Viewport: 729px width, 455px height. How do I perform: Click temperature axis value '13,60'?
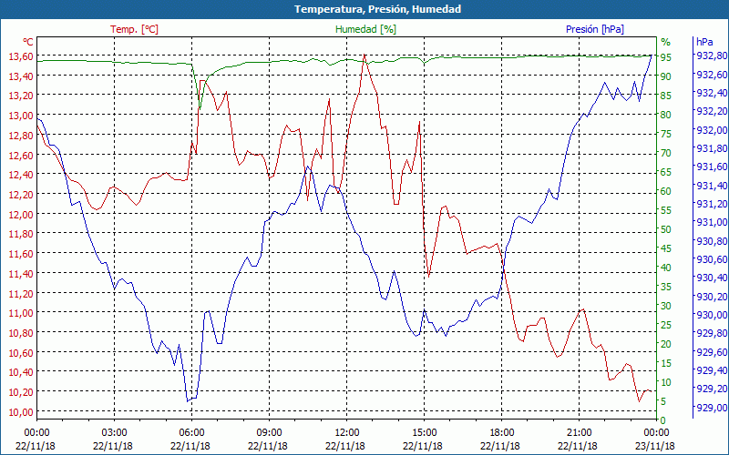pyautogui.click(x=21, y=56)
